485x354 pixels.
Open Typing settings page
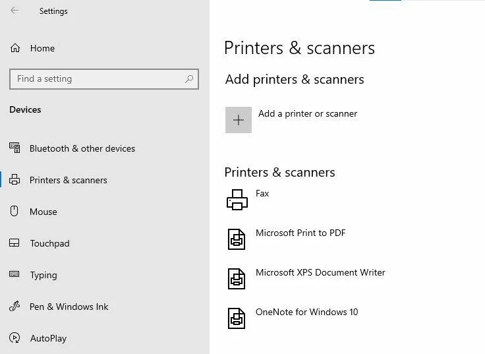click(43, 275)
